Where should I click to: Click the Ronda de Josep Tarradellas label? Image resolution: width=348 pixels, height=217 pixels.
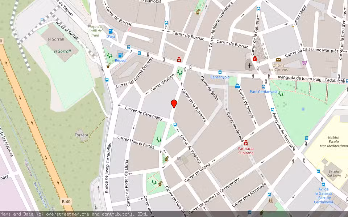coord(108,168)
